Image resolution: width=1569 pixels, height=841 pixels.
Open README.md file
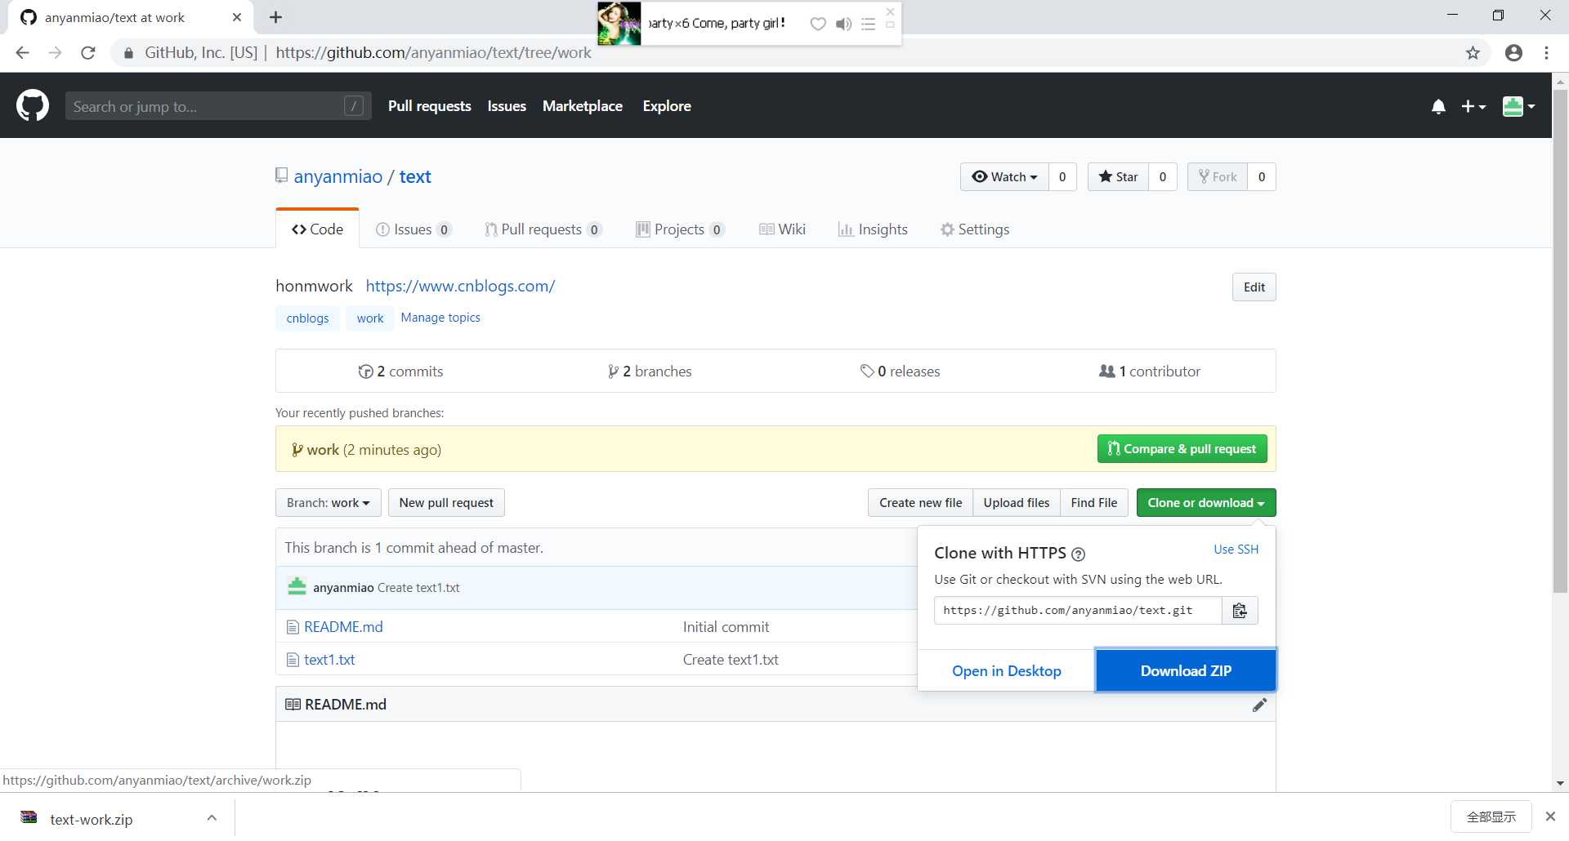coord(343,627)
